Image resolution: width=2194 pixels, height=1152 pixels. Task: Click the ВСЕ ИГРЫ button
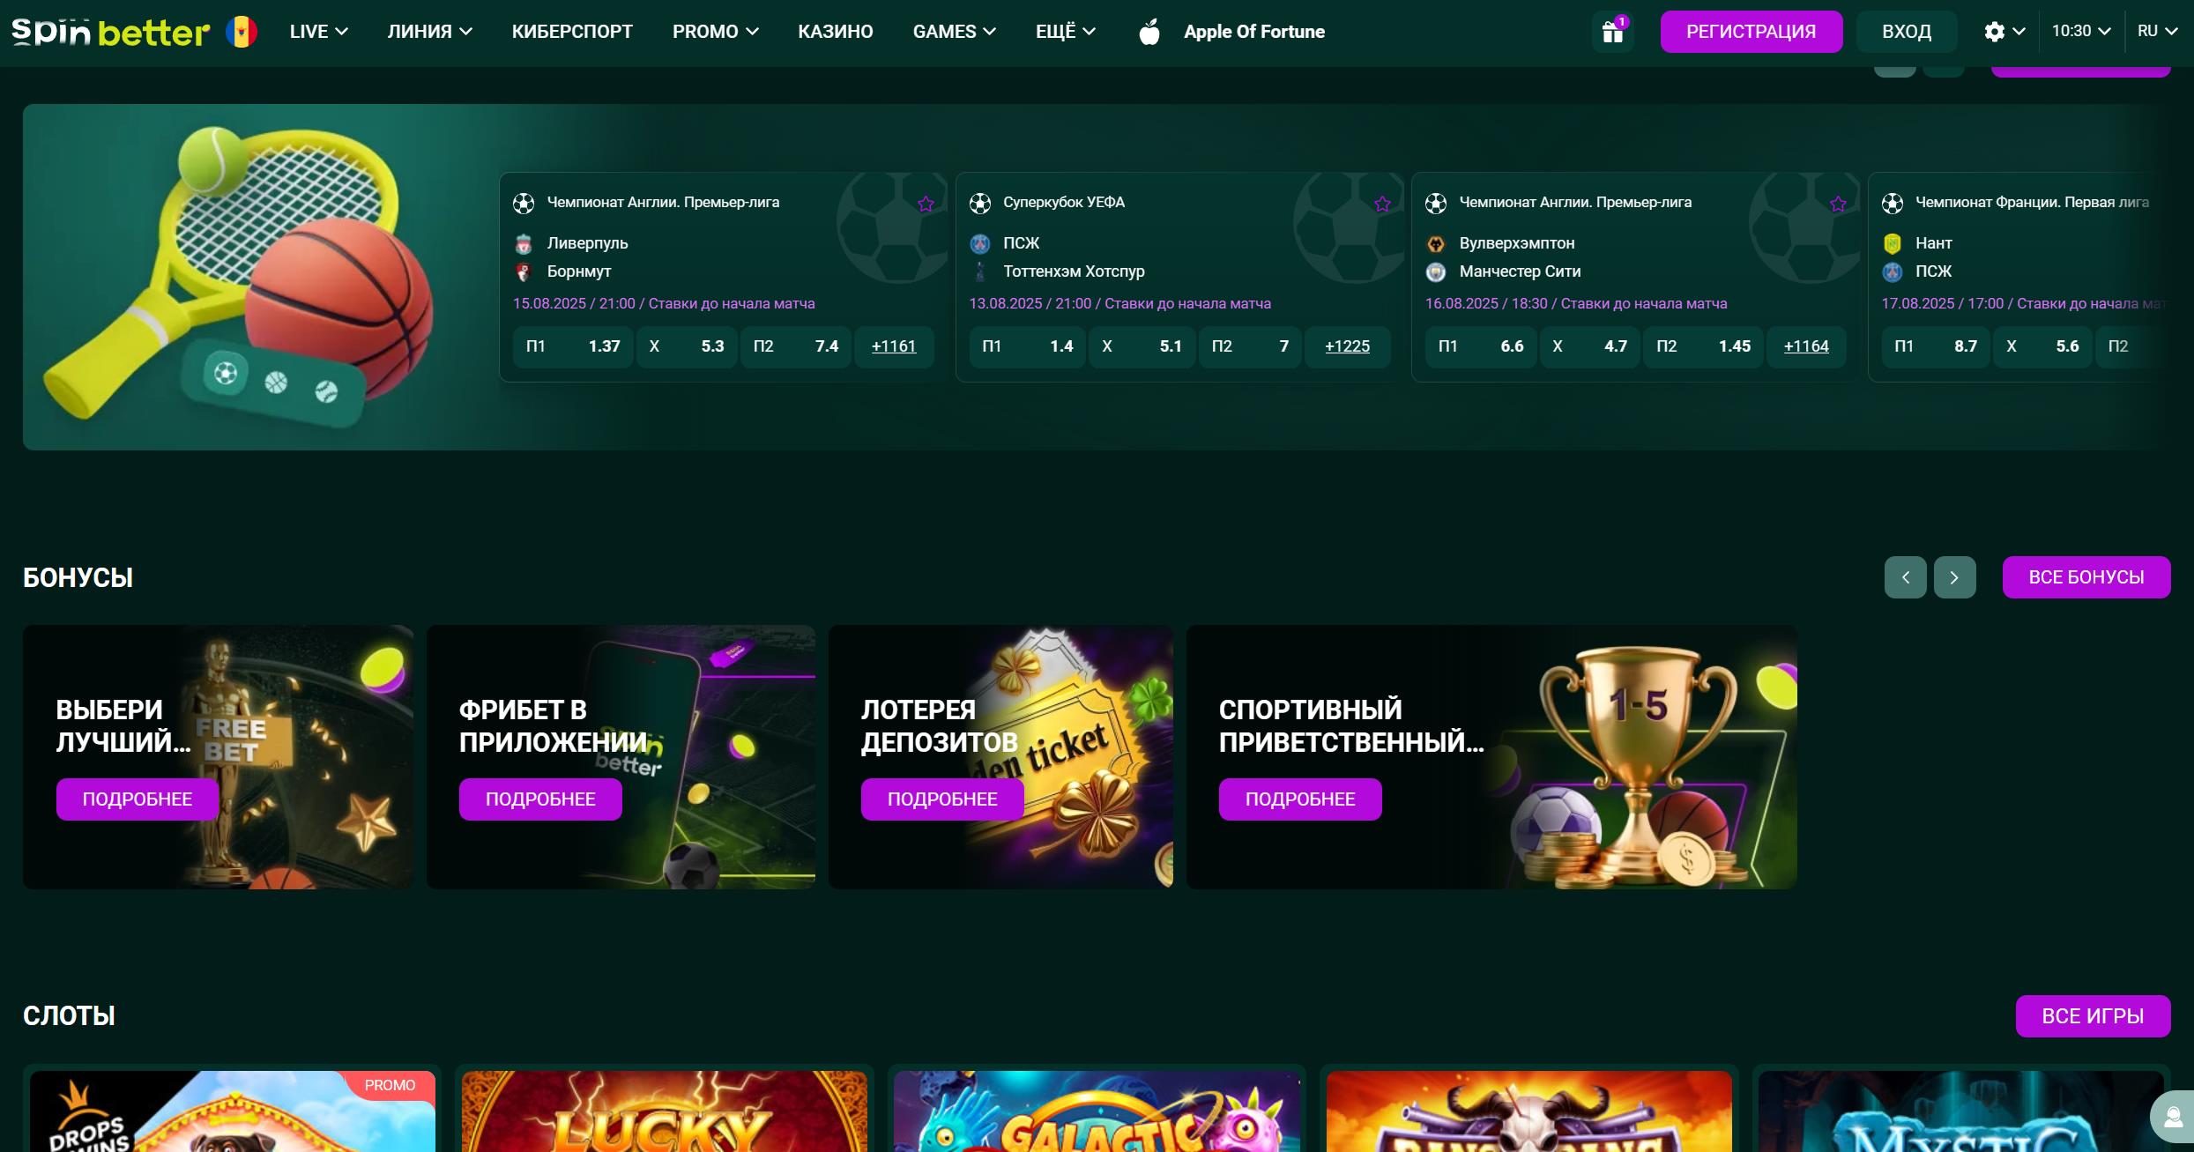2093,1016
